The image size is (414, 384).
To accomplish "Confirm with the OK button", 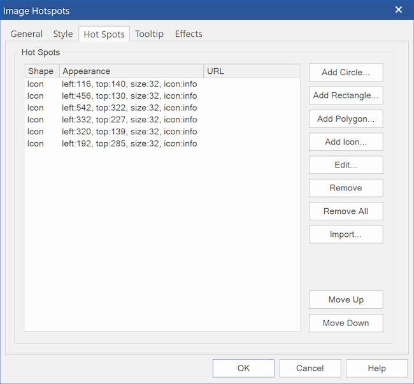I will click(x=243, y=368).
